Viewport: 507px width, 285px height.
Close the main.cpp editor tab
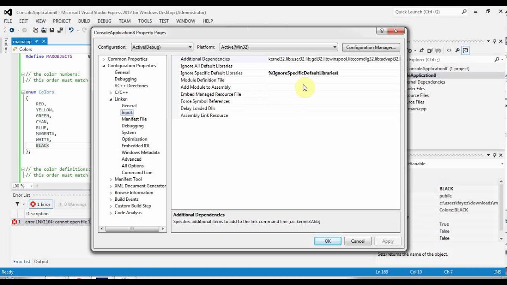pyautogui.click(x=44, y=41)
